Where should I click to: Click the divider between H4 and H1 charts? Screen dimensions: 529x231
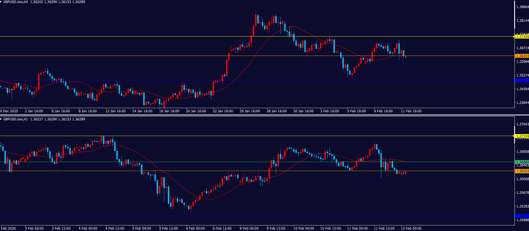(x=264, y=115)
